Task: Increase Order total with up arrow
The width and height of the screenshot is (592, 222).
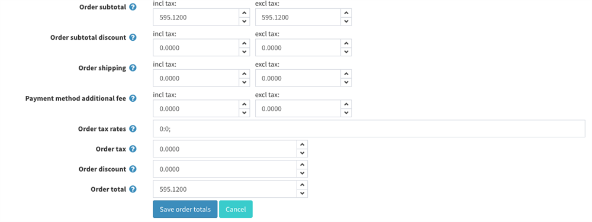Action: [302, 185]
